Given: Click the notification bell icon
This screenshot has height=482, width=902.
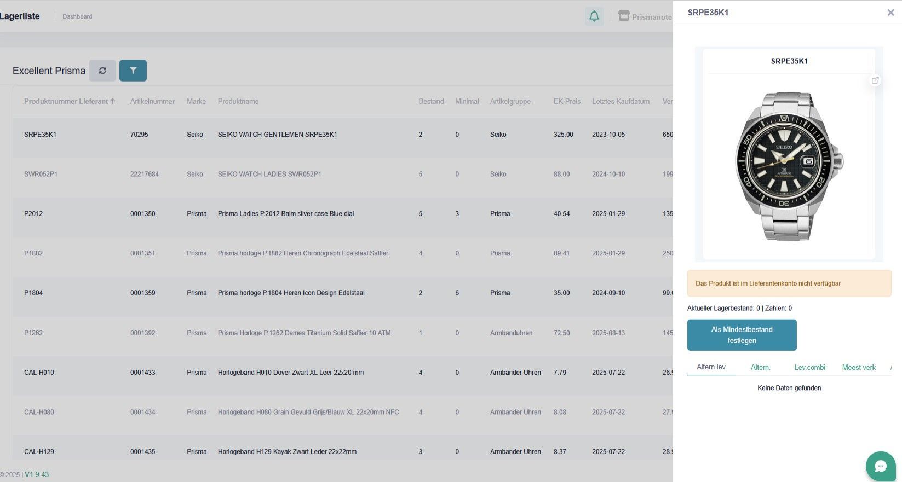Looking at the screenshot, I should [x=594, y=16].
